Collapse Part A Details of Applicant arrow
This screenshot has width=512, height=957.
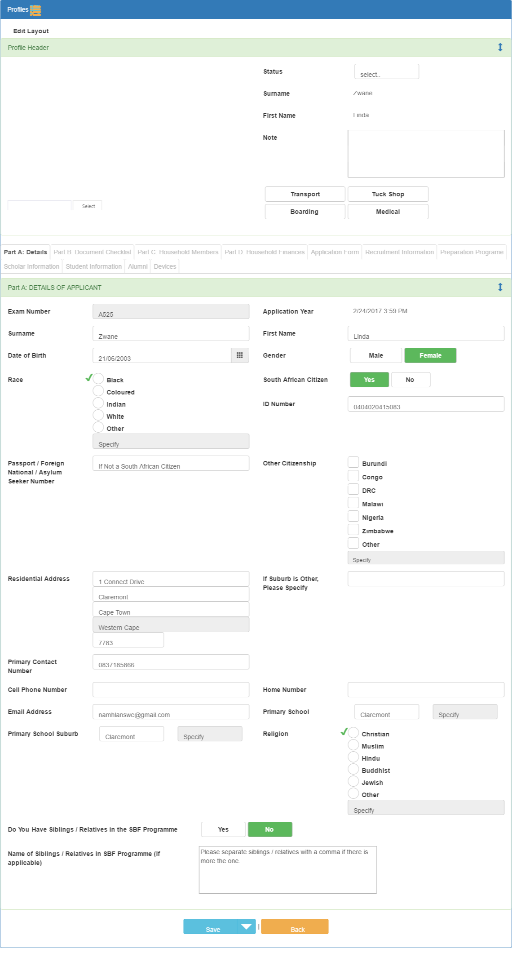coord(500,287)
